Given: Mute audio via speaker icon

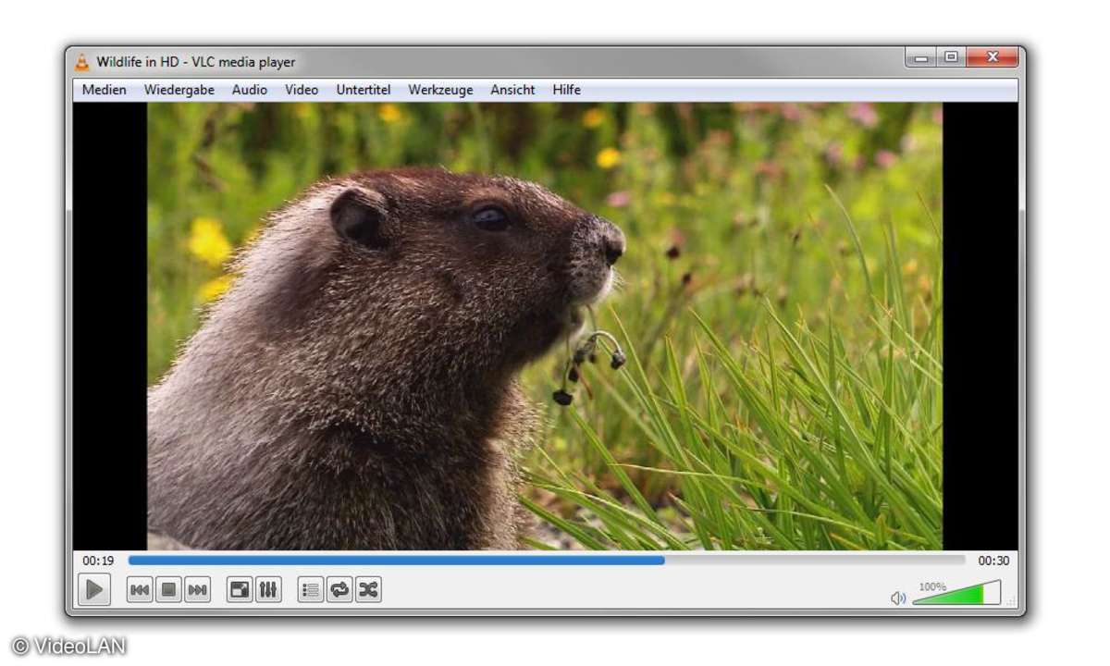Looking at the screenshot, I should (x=897, y=598).
